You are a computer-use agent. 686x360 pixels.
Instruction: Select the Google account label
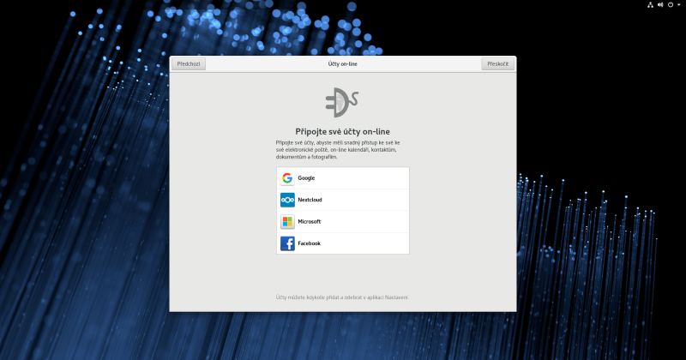[306, 178]
